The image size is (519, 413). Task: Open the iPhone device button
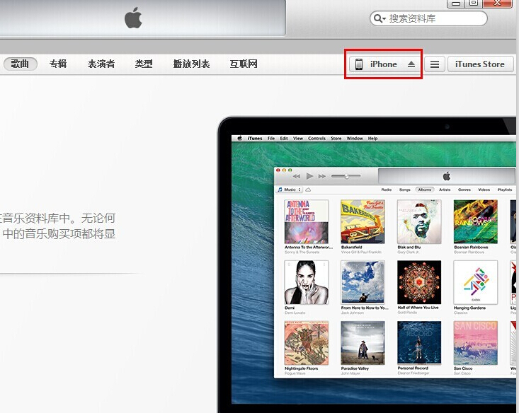click(x=383, y=64)
